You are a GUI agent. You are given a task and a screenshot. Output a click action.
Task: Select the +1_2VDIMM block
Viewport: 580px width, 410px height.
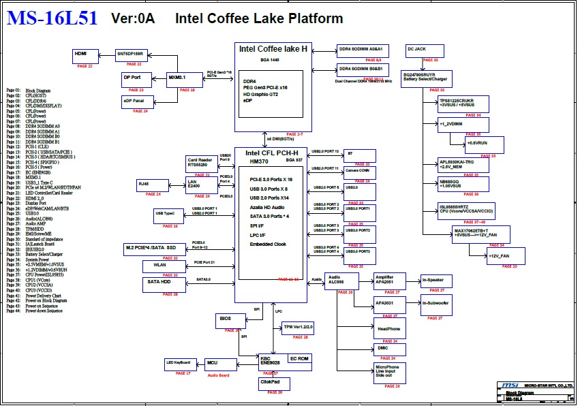pos(463,125)
